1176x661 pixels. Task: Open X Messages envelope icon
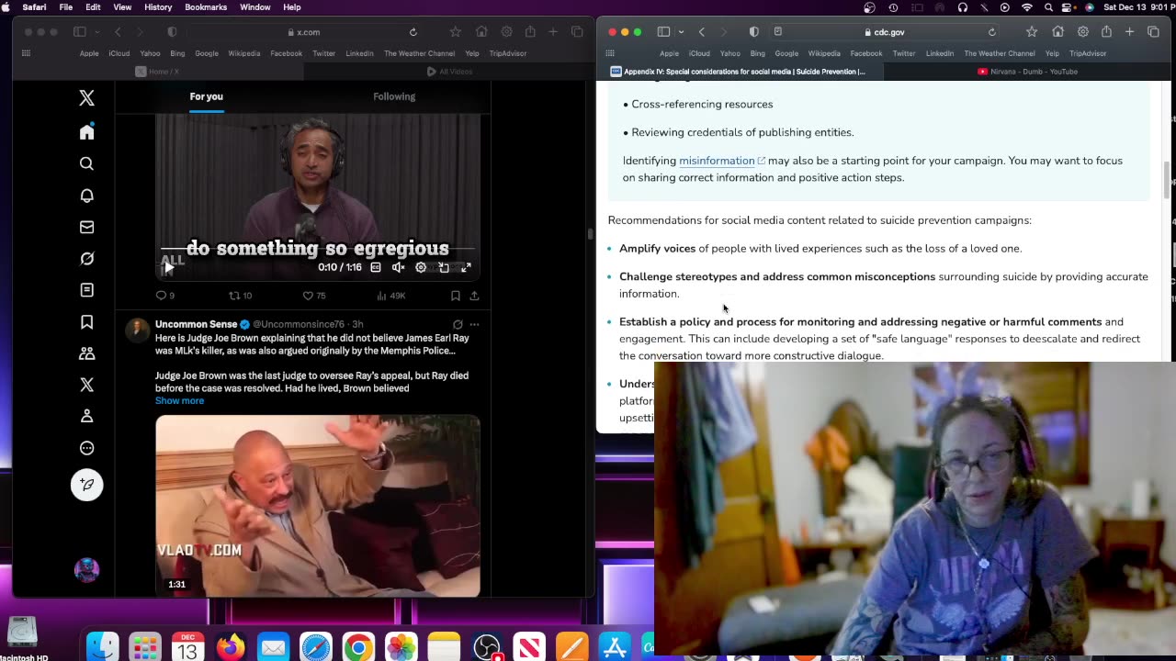pos(86,227)
